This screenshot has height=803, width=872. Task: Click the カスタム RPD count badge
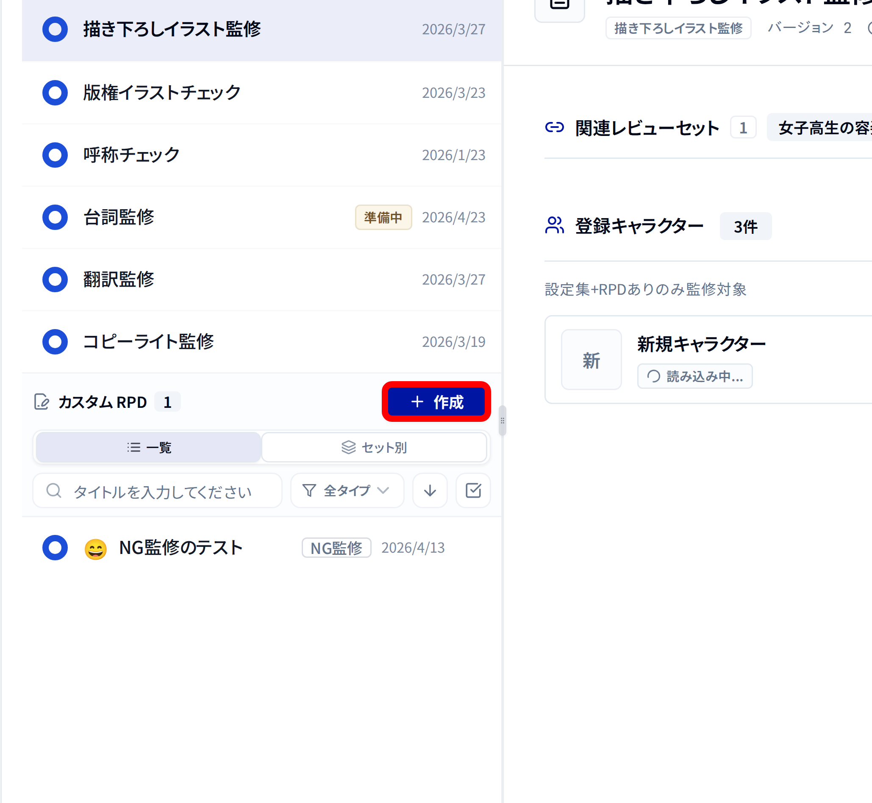[167, 402]
